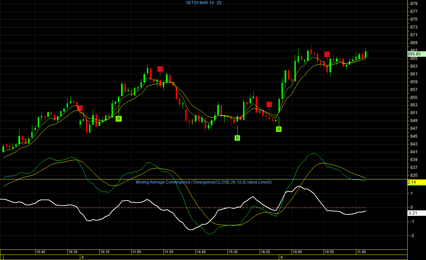426x260 pixels.
Task: Click the 16:25 time axis label
Action: point(265,252)
